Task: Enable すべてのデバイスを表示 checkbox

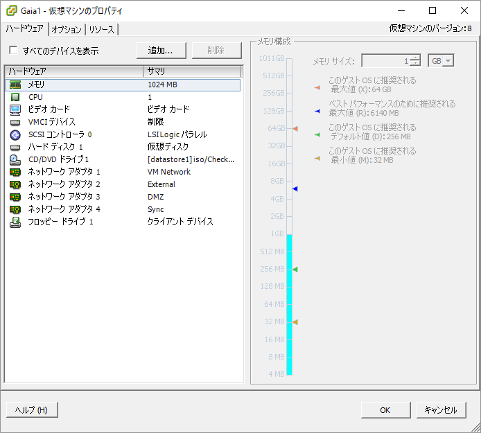Action: pos(13,50)
